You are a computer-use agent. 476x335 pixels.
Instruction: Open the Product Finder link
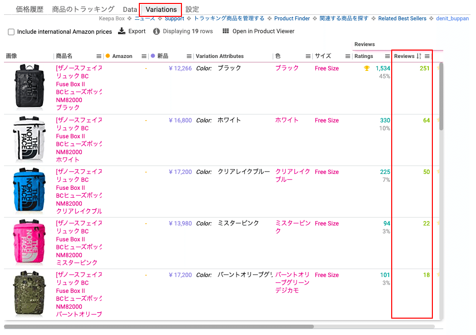coord(292,18)
